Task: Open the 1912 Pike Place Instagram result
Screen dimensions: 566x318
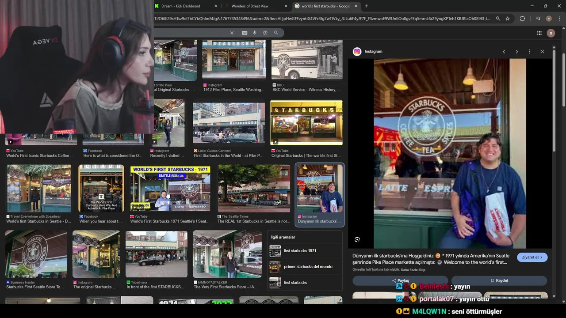Action: click(234, 66)
